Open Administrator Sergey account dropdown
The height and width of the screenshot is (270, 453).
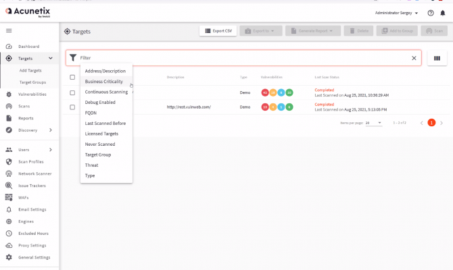pos(396,13)
